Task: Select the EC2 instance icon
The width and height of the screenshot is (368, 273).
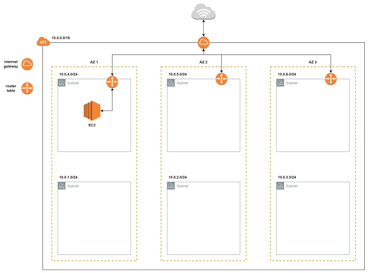Action: pos(92,110)
